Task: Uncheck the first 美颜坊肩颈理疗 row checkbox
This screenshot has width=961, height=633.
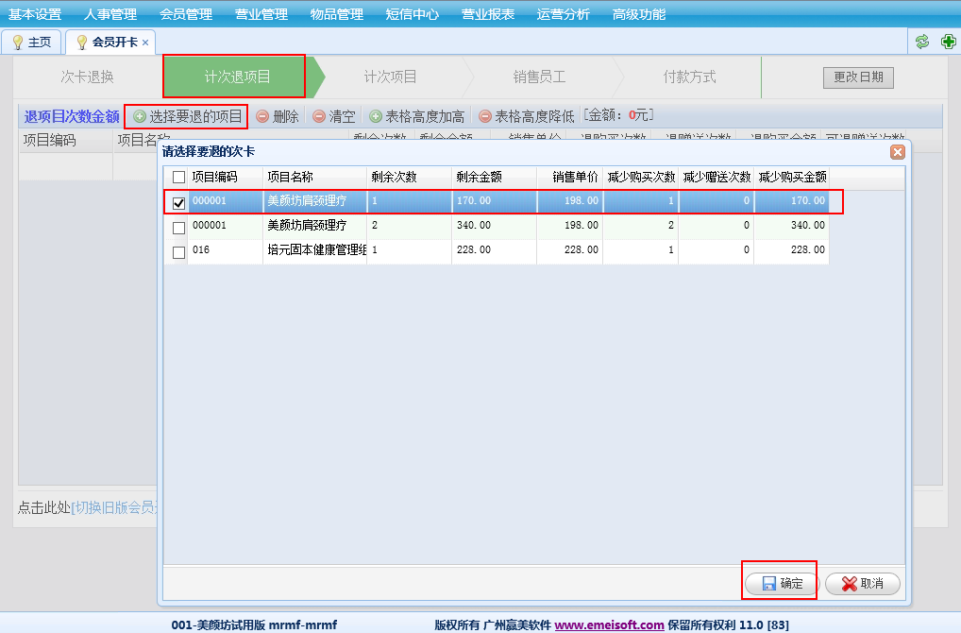Action: pyautogui.click(x=178, y=202)
